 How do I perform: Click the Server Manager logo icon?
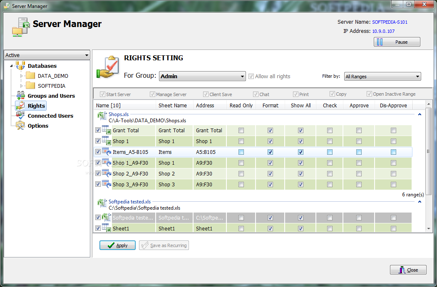click(21, 27)
